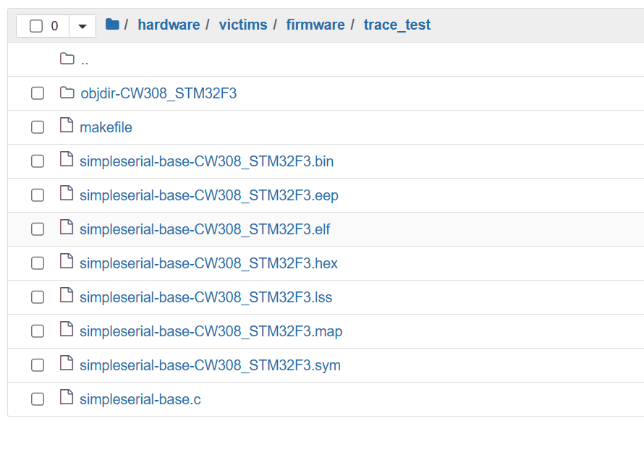Click file icon for the .map file
Viewport: 644px width, 460px height.
click(67, 330)
